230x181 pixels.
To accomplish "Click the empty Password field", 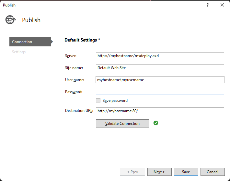I will coord(160,92).
